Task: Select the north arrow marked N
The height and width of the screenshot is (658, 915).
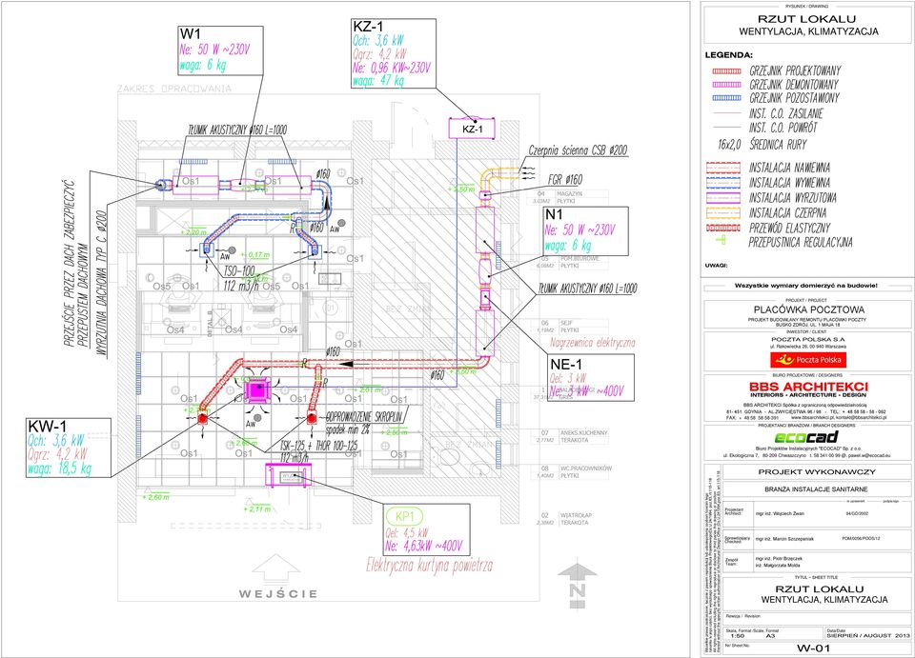Action: pos(577,585)
